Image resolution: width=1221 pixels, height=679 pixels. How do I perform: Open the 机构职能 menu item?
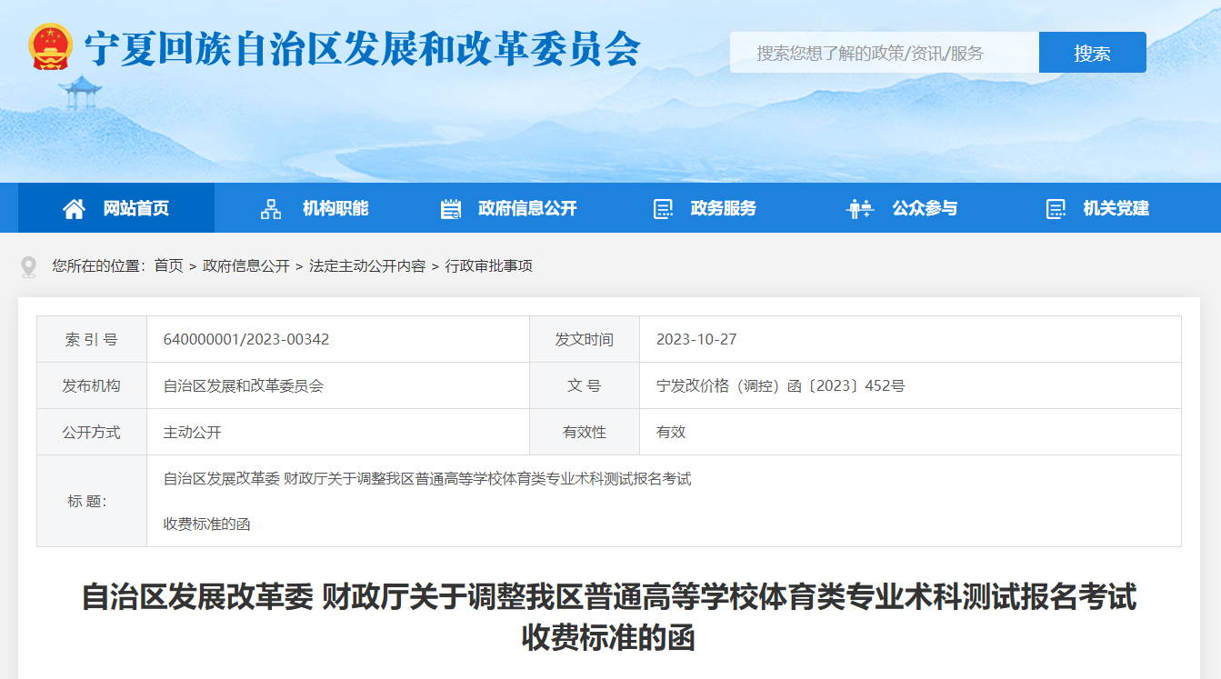click(335, 209)
